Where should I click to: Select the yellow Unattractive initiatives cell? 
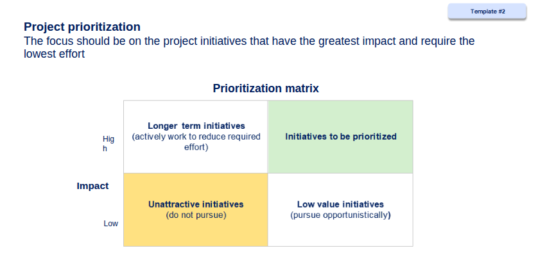pyautogui.click(x=196, y=210)
